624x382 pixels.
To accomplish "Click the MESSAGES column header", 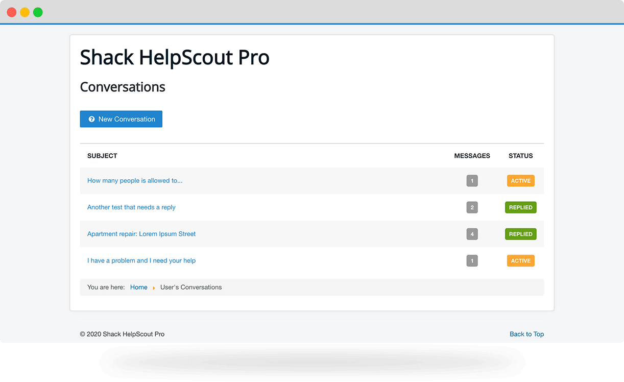I will (472, 156).
